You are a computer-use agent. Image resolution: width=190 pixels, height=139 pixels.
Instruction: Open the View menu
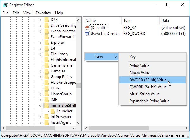27,13
